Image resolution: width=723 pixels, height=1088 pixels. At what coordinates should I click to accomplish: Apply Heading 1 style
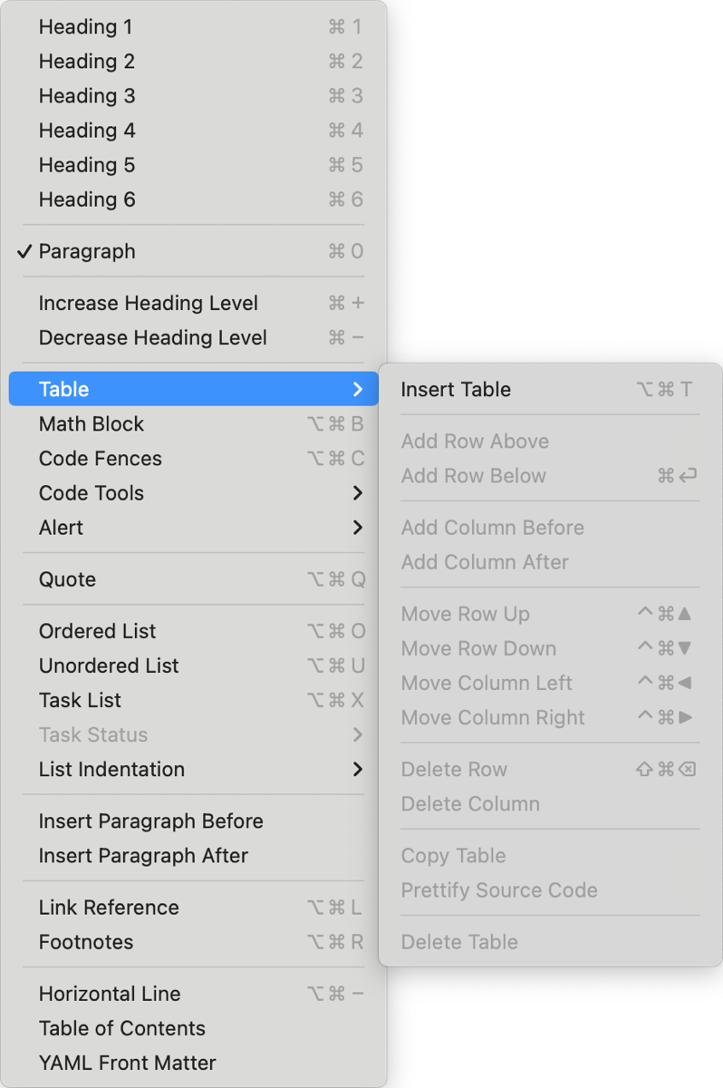coord(85,27)
